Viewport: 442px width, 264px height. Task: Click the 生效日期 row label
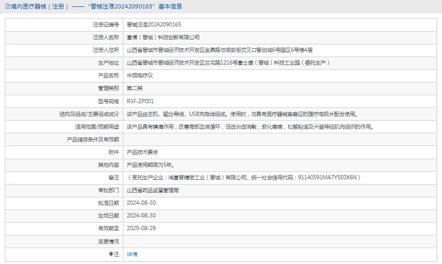[x=108, y=215]
